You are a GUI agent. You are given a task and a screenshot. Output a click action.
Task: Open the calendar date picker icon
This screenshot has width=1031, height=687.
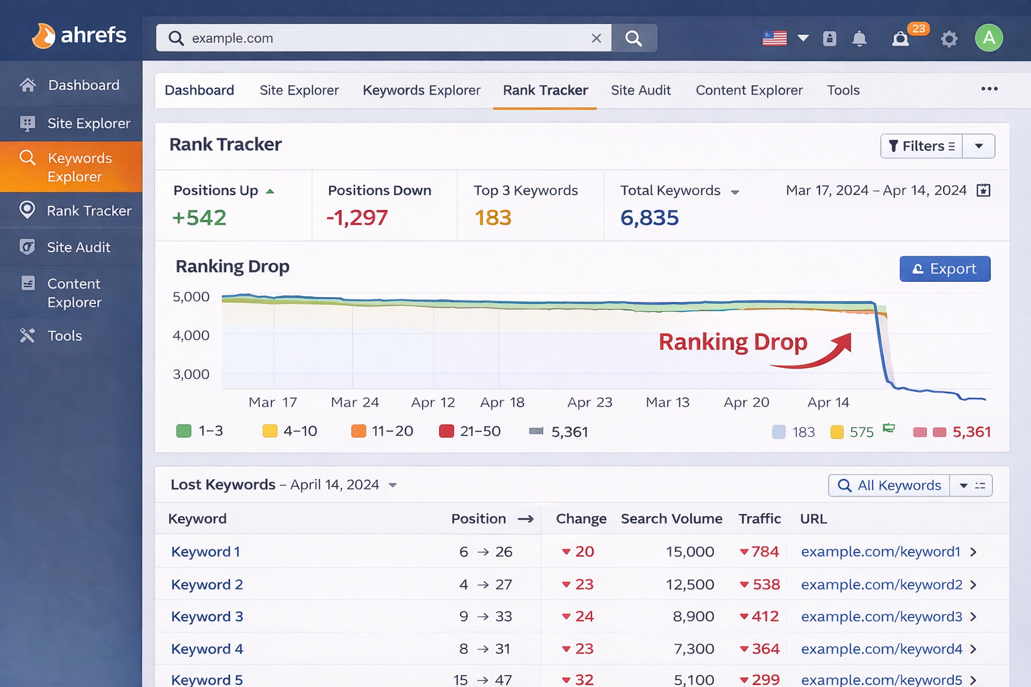point(983,191)
